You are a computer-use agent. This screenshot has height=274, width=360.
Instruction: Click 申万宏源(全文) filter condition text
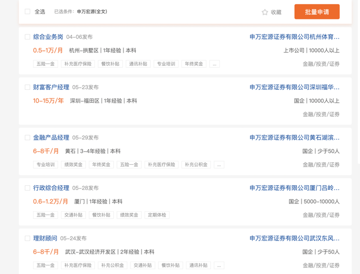pyautogui.click(x=92, y=11)
